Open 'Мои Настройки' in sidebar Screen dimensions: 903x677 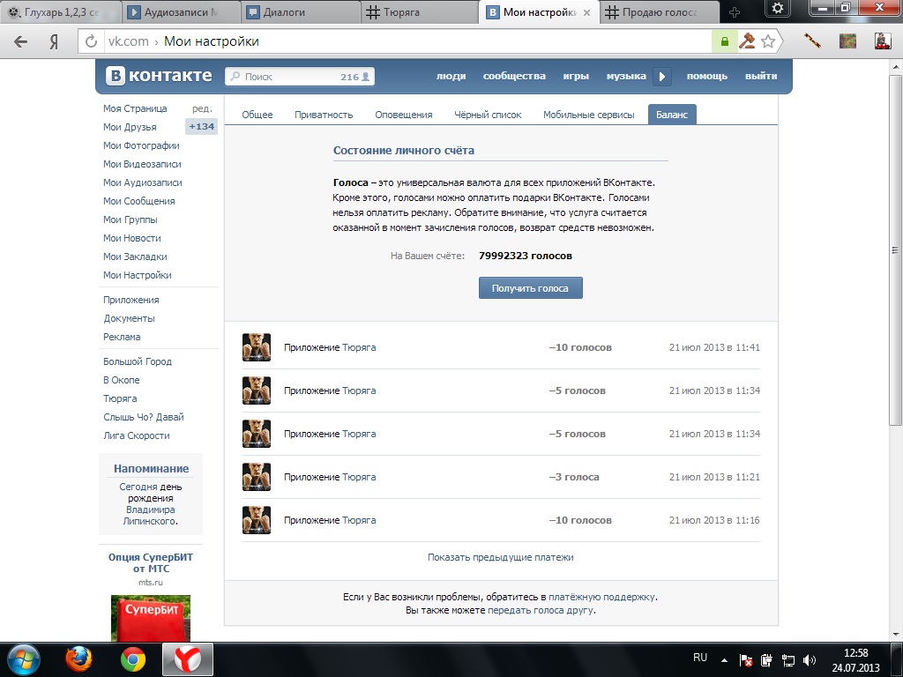click(137, 275)
